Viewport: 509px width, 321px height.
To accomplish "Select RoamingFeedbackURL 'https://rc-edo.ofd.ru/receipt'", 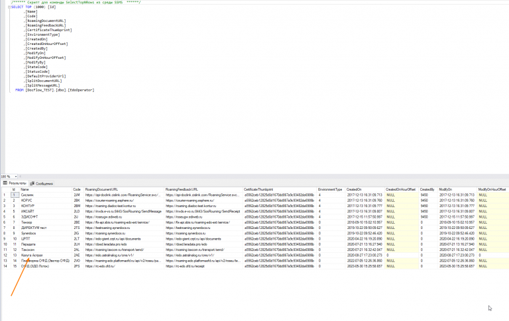I will click(203, 266).
